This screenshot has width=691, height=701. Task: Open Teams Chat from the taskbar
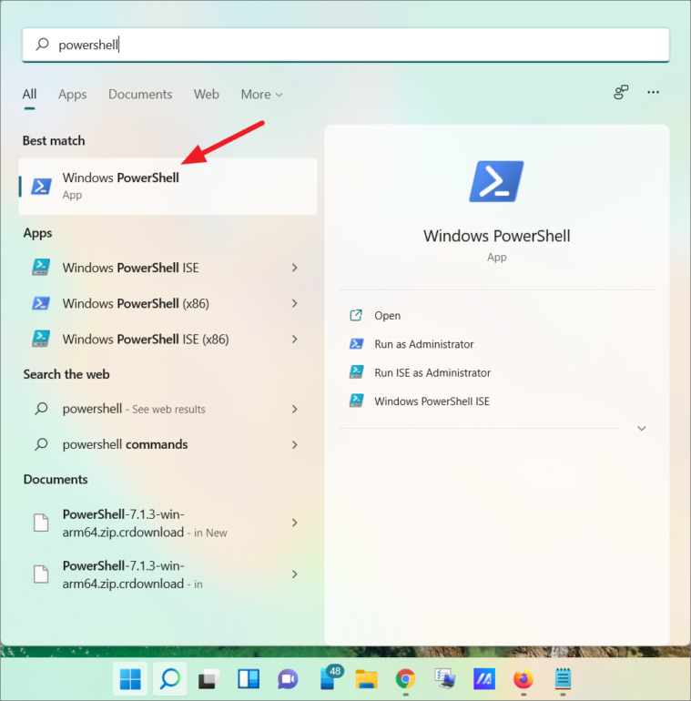click(x=288, y=679)
